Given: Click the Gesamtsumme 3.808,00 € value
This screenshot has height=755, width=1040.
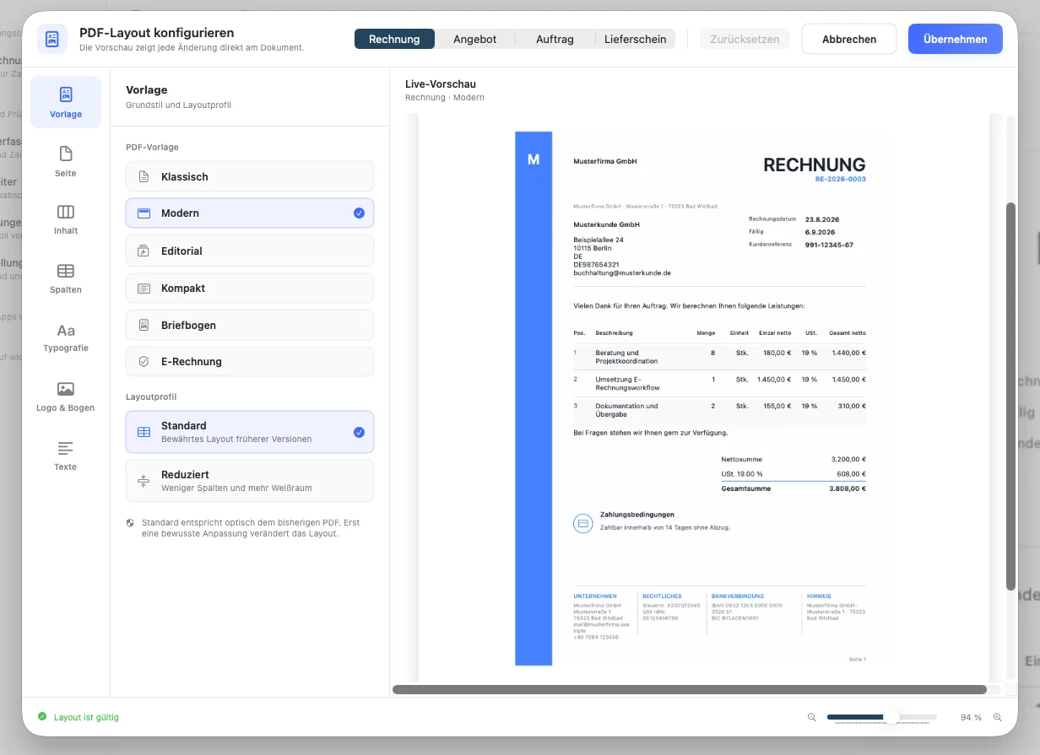Looking at the screenshot, I should tap(847, 488).
